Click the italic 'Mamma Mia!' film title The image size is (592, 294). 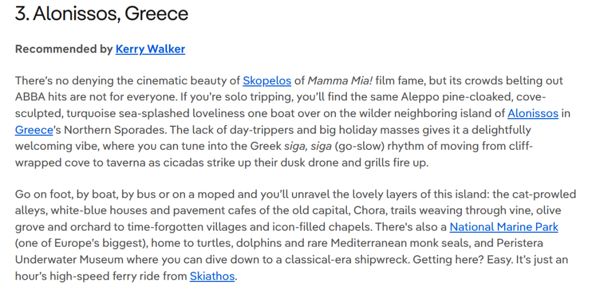coord(340,81)
